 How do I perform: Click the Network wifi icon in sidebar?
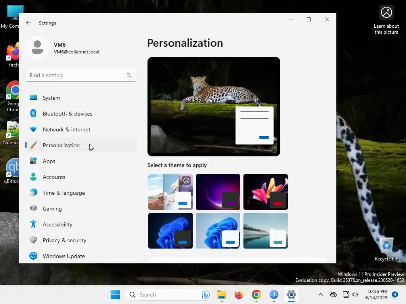point(33,129)
